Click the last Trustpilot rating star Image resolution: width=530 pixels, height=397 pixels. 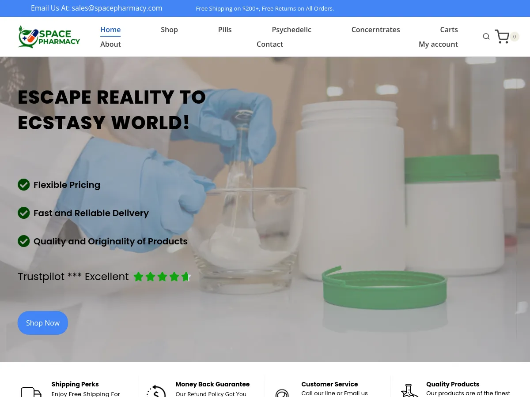pyautogui.click(x=186, y=277)
